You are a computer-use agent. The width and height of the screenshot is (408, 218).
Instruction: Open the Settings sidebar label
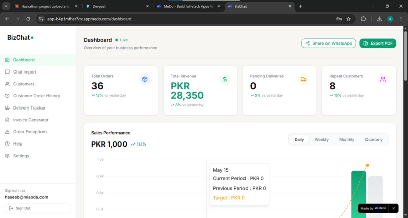coord(21,156)
